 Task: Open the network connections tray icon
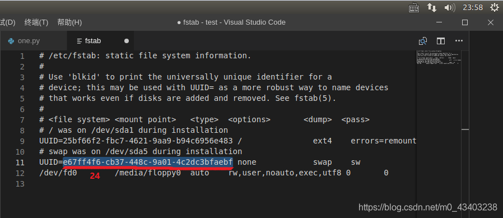[x=432, y=8]
